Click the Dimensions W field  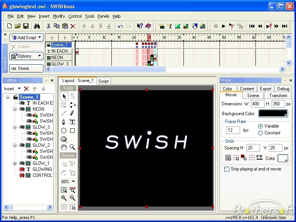click(x=257, y=104)
